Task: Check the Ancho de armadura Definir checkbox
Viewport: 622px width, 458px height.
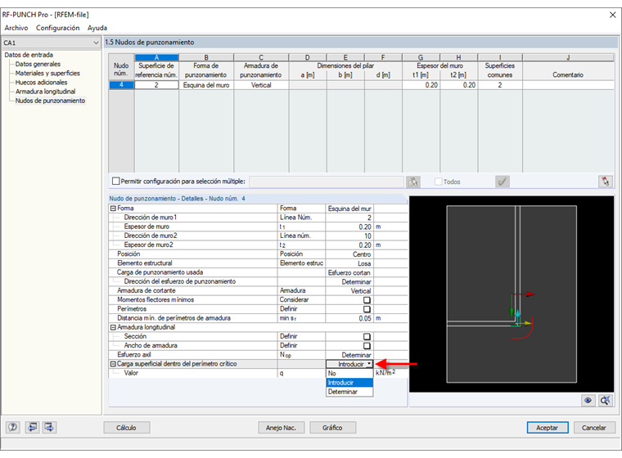Action: (367, 346)
